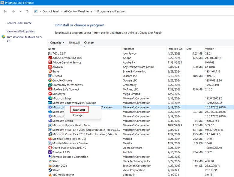Image resolution: width=234 pixels, height=177 pixels.
Task: Select the Opera Stable icon
Action: [50, 148]
